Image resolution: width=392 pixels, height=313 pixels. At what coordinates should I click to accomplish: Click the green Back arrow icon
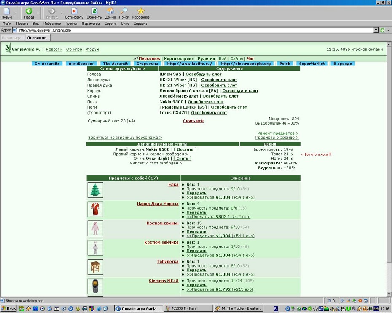[x=29, y=11]
